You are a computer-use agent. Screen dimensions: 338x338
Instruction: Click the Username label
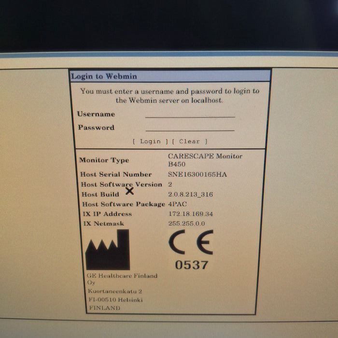pyautogui.click(x=96, y=114)
